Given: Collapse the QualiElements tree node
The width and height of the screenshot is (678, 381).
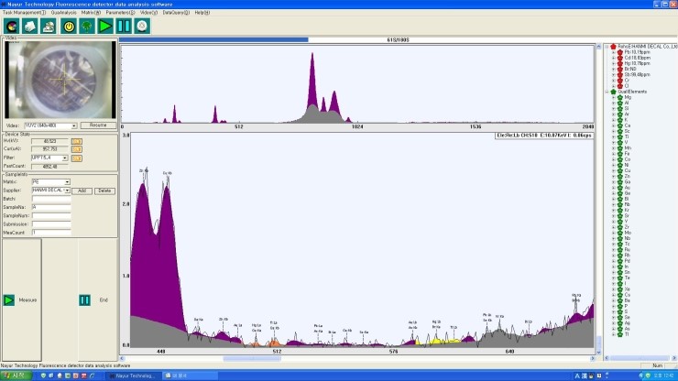Looking at the screenshot, I should 607,92.
